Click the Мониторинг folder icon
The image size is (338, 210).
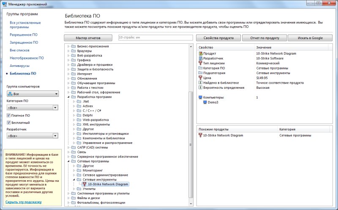pyautogui.click(x=79, y=170)
